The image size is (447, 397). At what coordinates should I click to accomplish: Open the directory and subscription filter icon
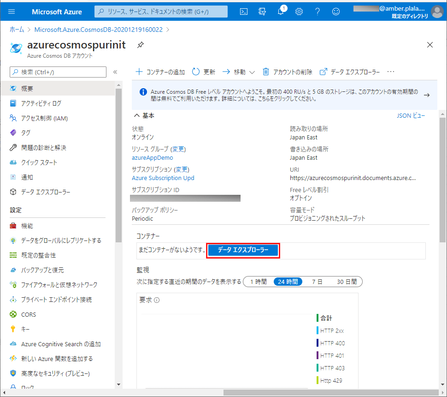pos(262,12)
